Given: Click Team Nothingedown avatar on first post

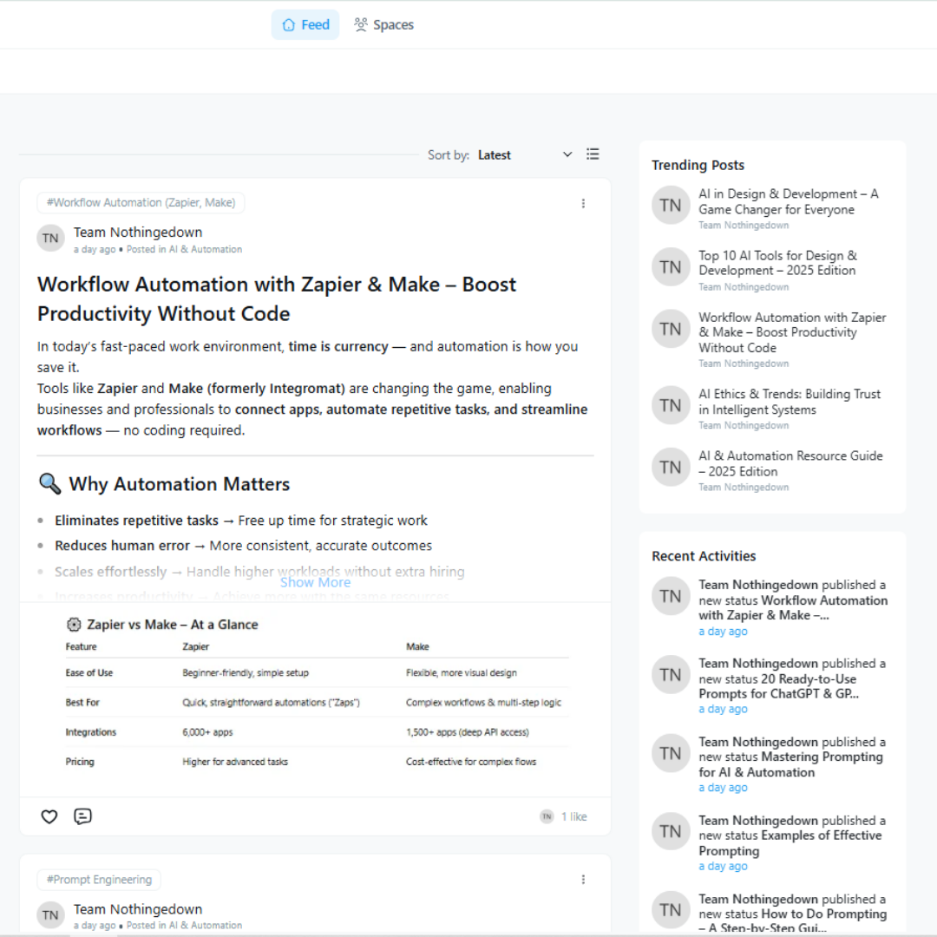Looking at the screenshot, I should (50, 239).
